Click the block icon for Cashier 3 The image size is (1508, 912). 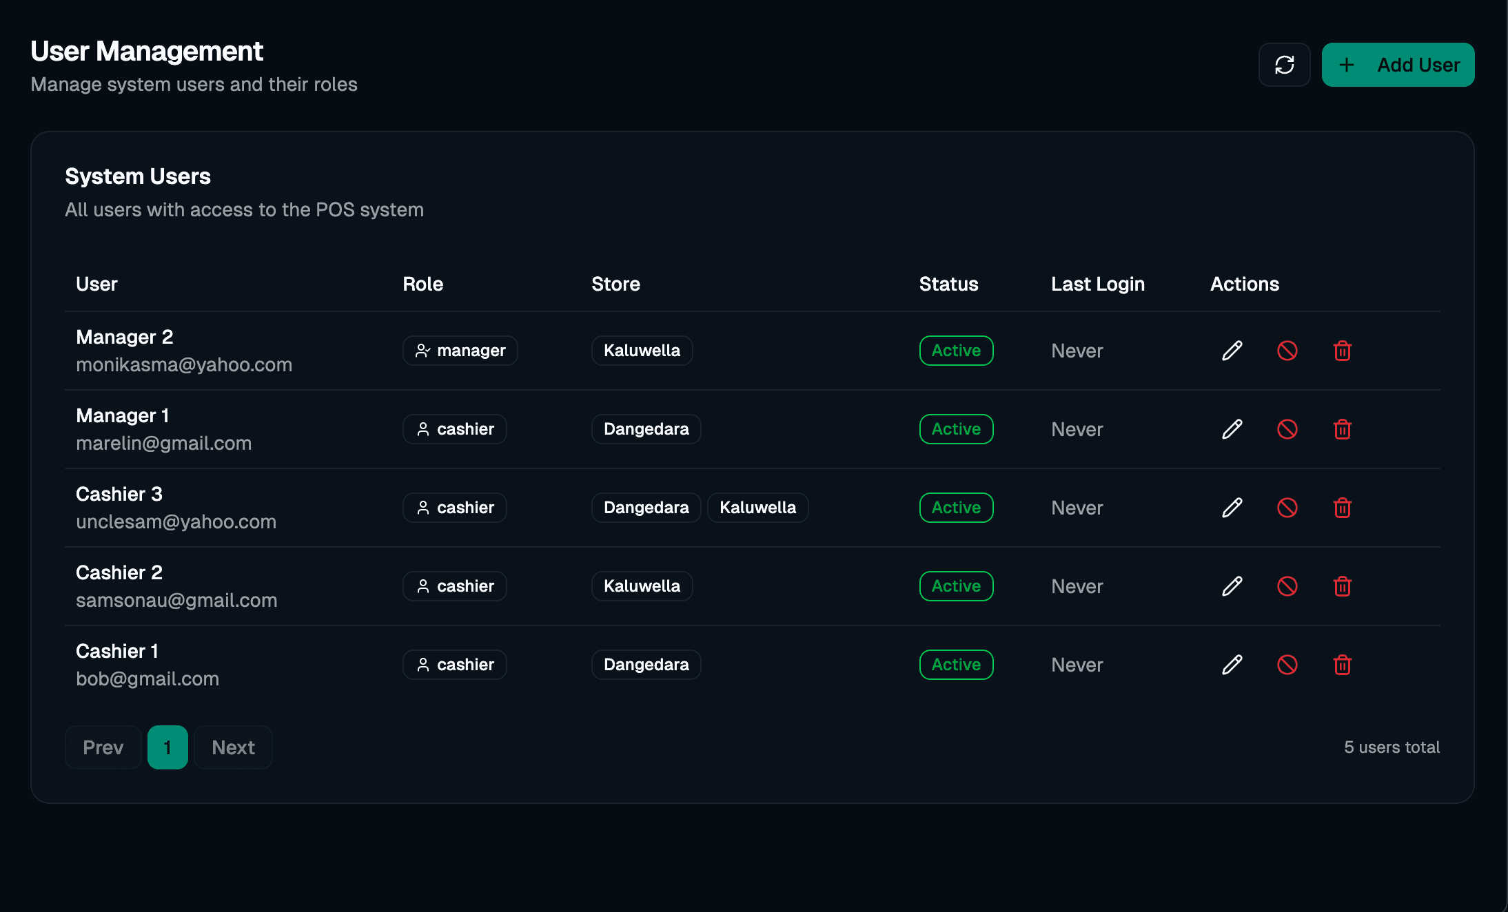pos(1287,508)
